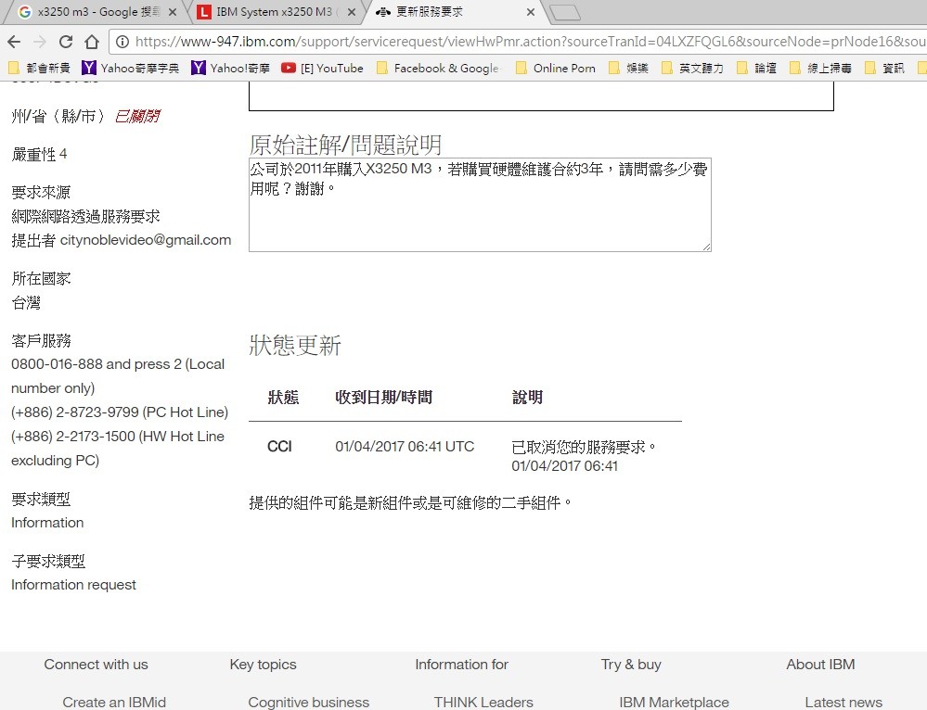Open the THINK Leaders footer link
Viewport: 927px width, 710px height.
(483, 703)
